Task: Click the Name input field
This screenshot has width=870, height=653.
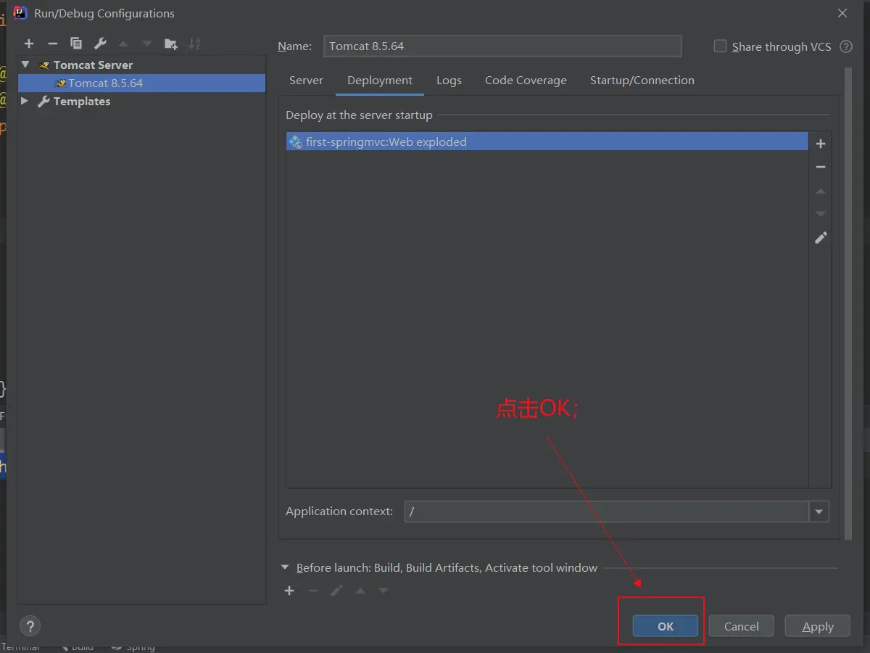Action: pyautogui.click(x=502, y=46)
